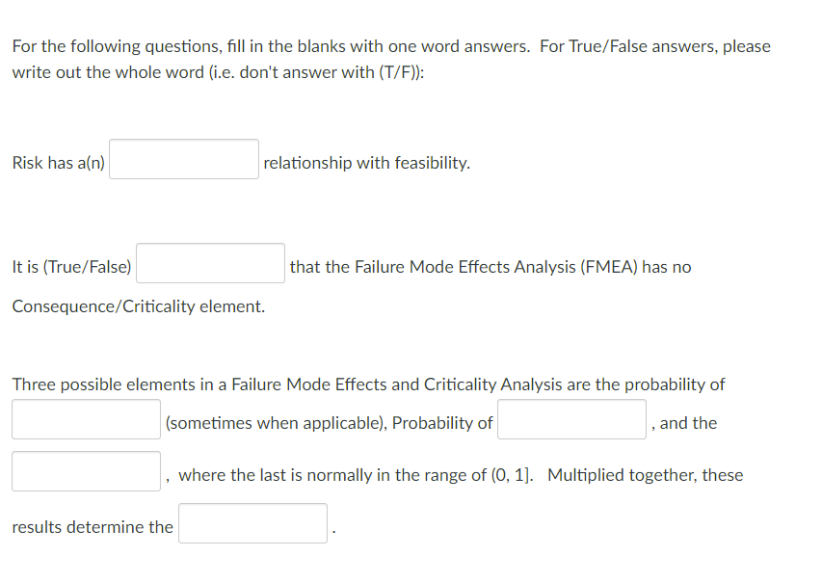Click the blank before "(sometimes when applicable)"

coord(85,418)
